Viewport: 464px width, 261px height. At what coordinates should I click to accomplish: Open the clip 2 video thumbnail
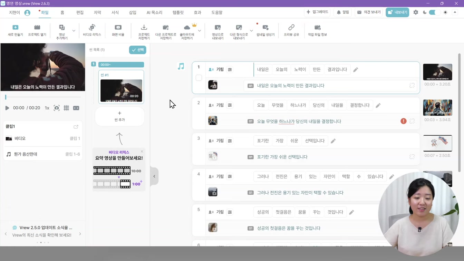(x=437, y=108)
